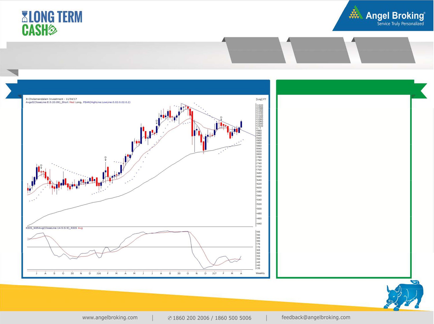
Task: Select the rightmost gray tab
Action: tap(384, 50)
